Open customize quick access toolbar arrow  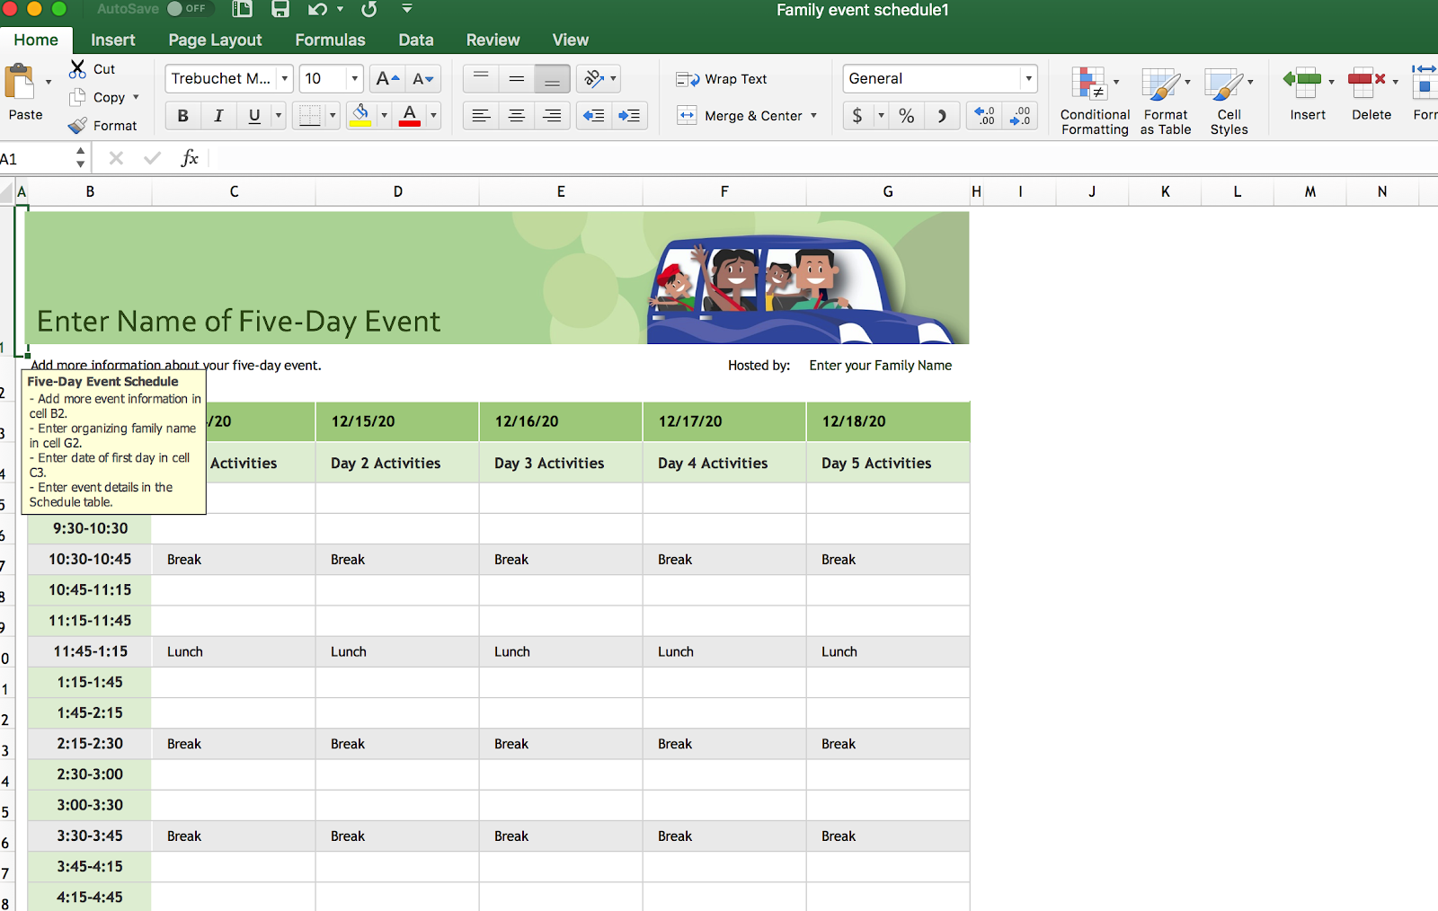407,9
